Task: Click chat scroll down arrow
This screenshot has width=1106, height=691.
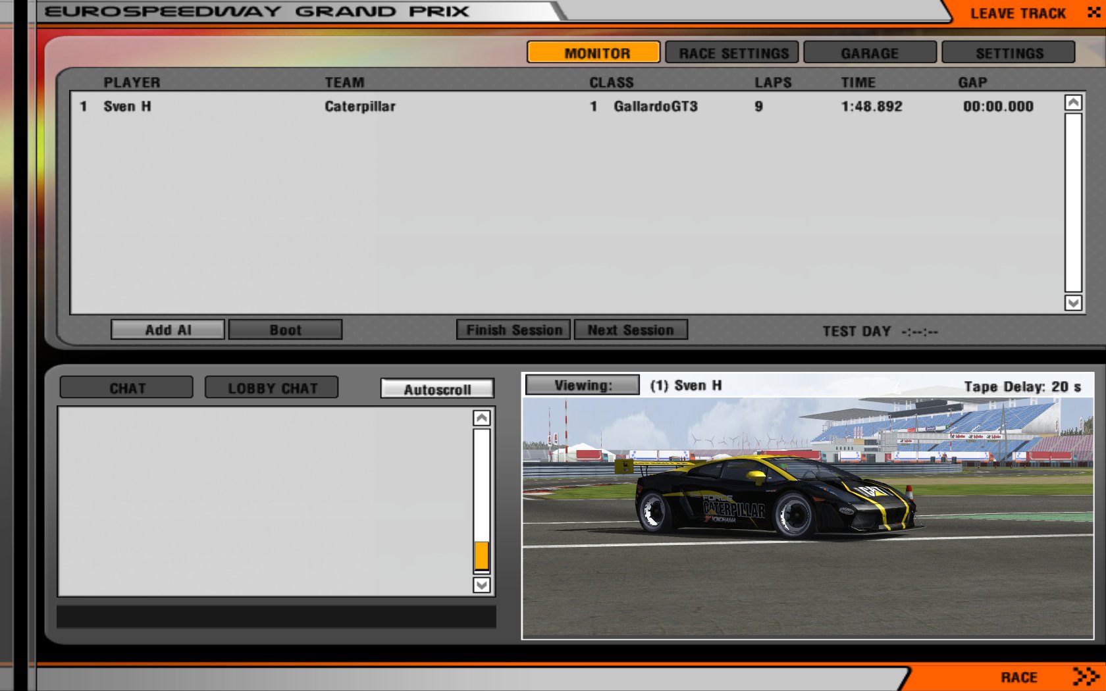Action: [x=482, y=585]
